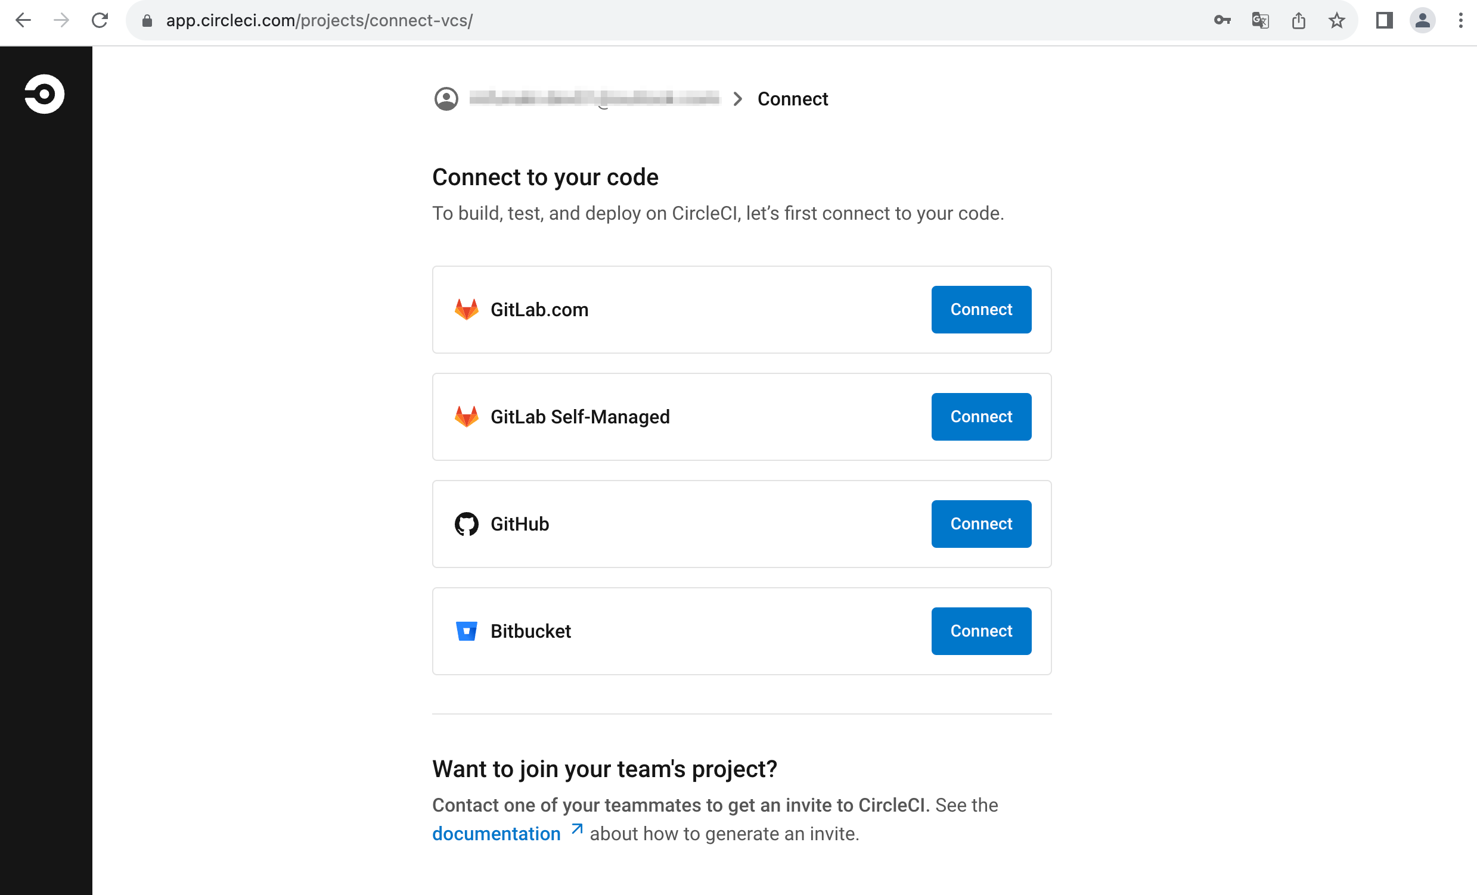Select Connect in the breadcrumb navigation

793,99
